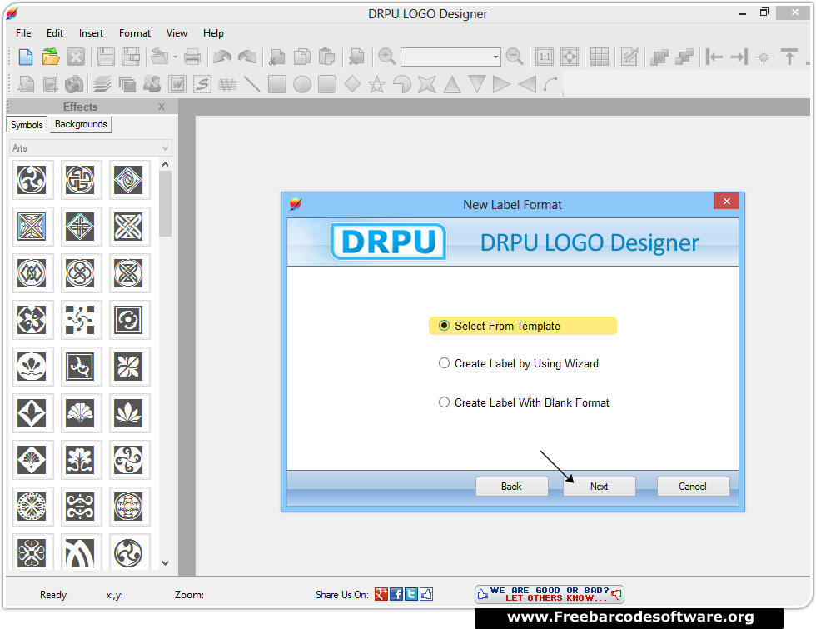This screenshot has height=629, width=816.
Task: Choose 'Create Label With Blank Format' option
Action: (444, 402)
